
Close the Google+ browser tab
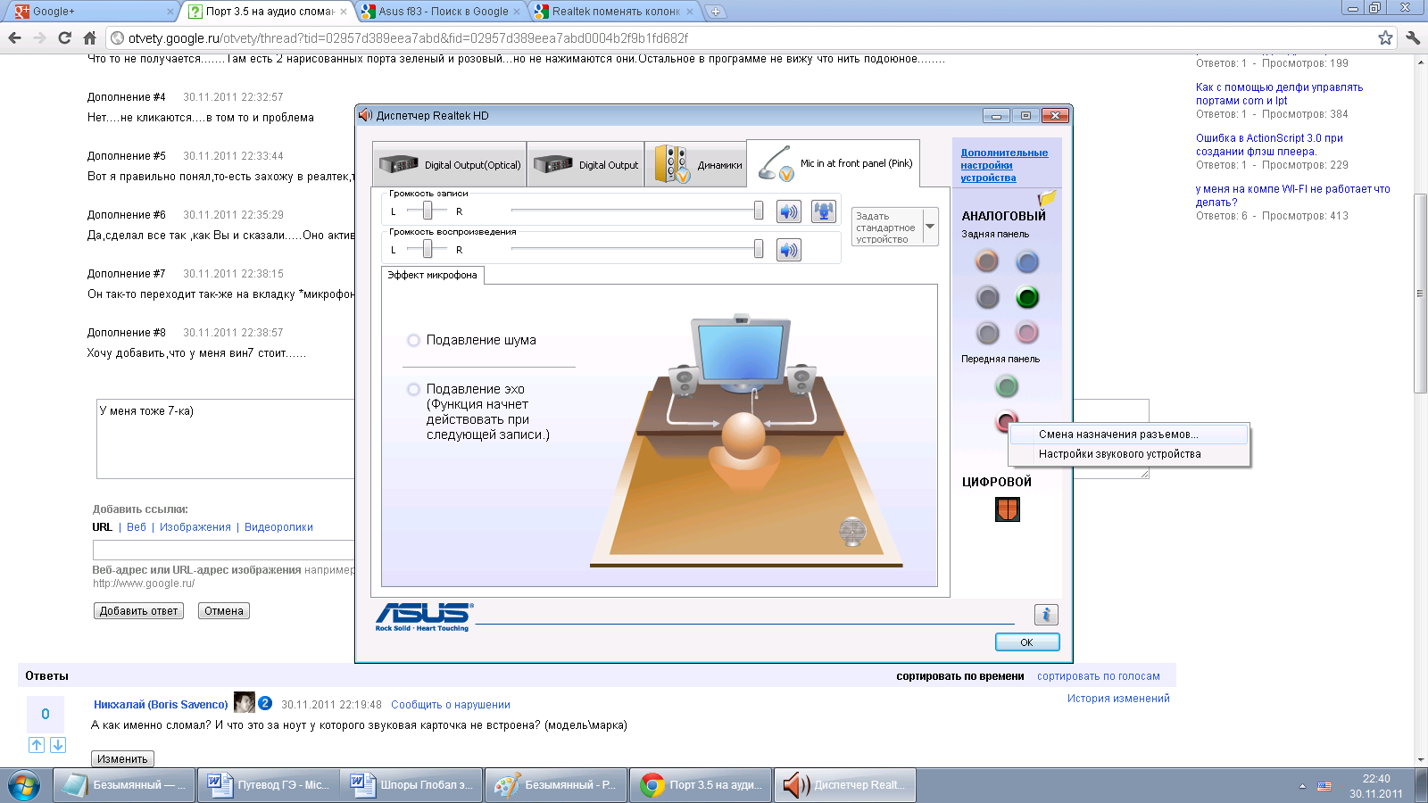click(170, 12)
